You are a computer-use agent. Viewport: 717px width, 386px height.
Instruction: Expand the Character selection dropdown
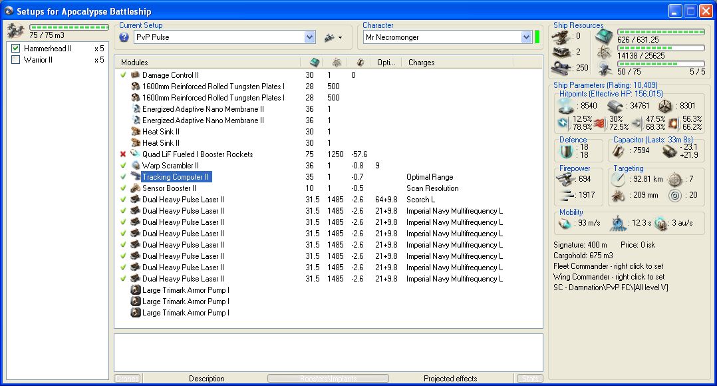(x=526, y=37)
